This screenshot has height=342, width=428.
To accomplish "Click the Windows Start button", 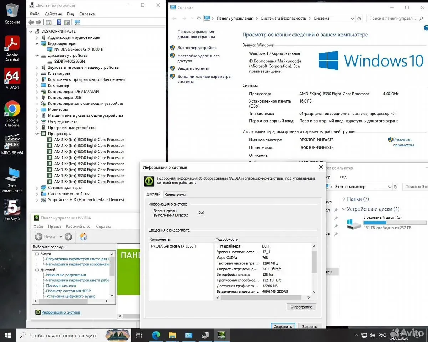I will tap(8, 335).
